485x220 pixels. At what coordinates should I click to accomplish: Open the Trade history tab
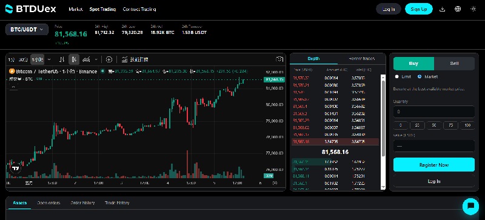117,203
